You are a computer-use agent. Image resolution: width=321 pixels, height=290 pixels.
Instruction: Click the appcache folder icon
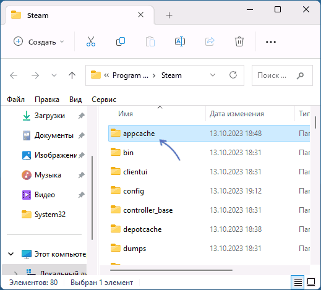pos(116,133)
